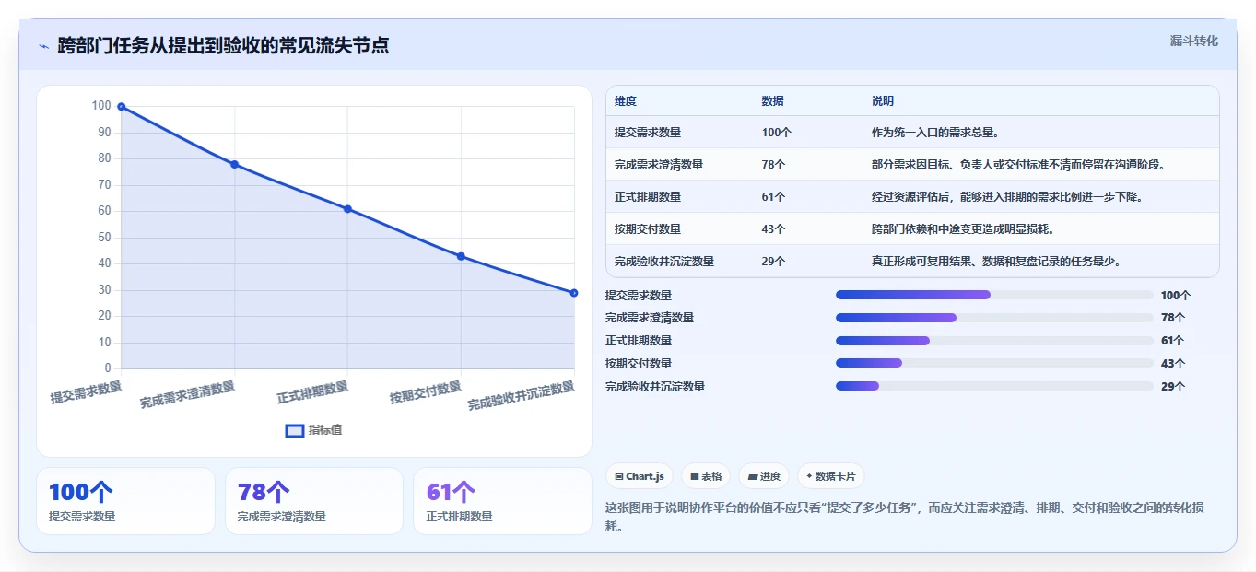Screen dimensions: 1256x572
Task: Click the chart data point at value 61
Action: click(347, 209)
